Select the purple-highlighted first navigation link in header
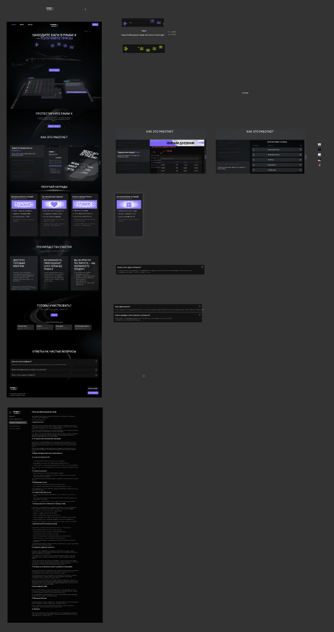This screenshot has height=632, width=334. pos(14,25)
